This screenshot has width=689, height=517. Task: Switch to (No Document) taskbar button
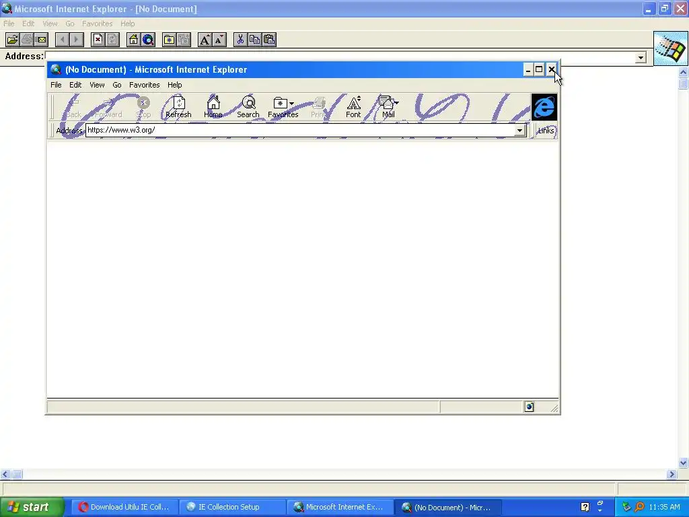pos(447,507)
